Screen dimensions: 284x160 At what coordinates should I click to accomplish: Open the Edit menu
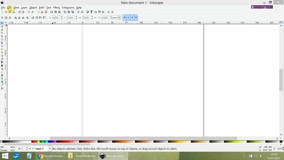click(9, 8)
